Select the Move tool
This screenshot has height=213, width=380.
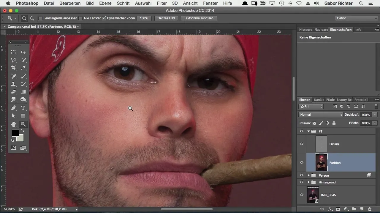click(23, 52)
